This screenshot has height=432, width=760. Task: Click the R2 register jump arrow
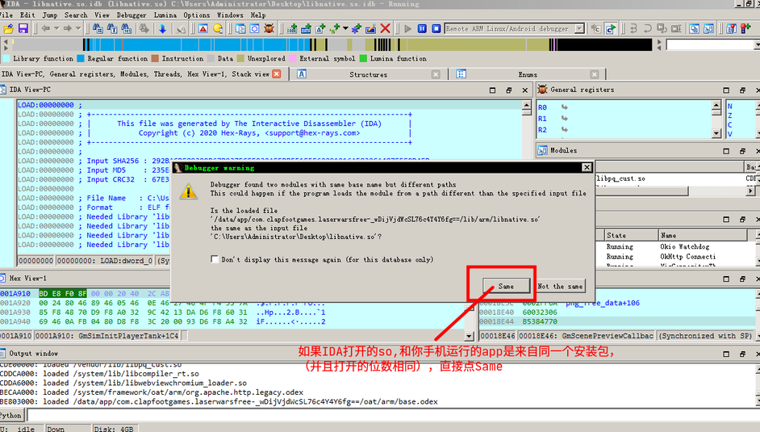(x=565, y=129)
